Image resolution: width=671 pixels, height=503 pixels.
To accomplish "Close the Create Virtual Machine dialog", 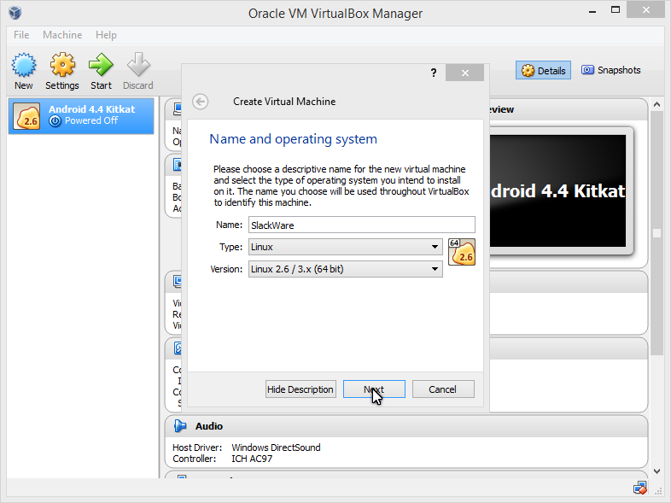I will pos(464,73).
